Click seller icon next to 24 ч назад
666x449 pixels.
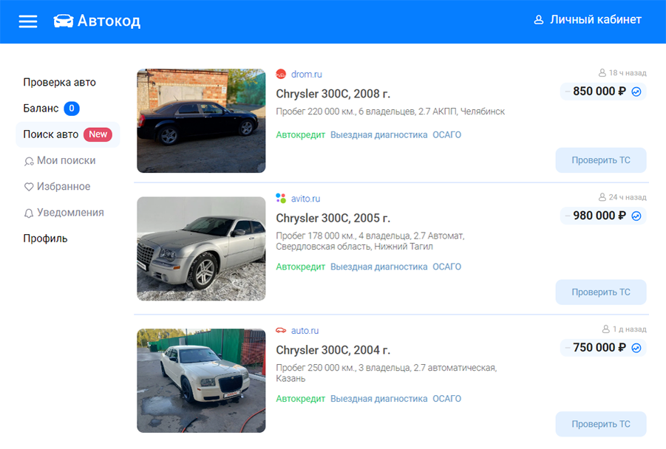pyautogui.click(x=602, y=197)
